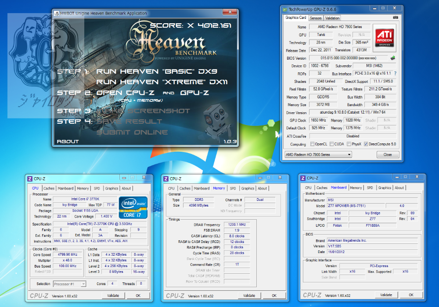Switch to GPU-Z Sensors tab

[316, 18]
